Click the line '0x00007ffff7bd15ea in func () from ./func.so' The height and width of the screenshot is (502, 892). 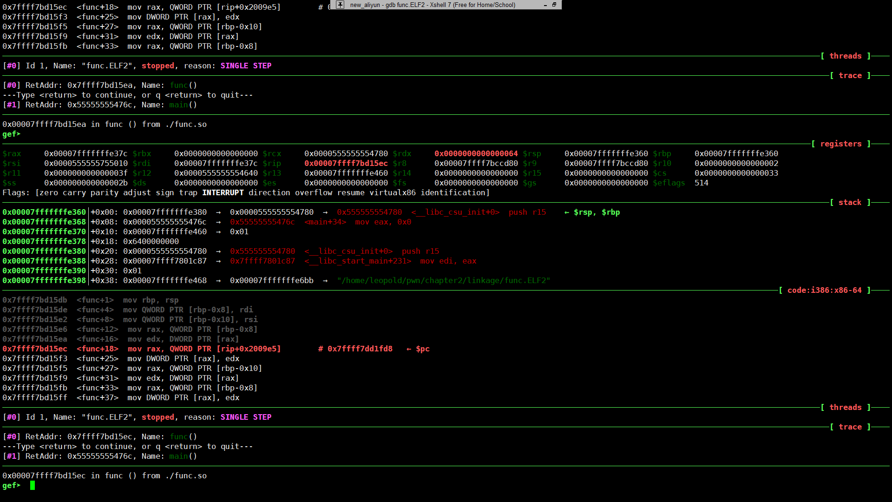click(x=105, y=124)
